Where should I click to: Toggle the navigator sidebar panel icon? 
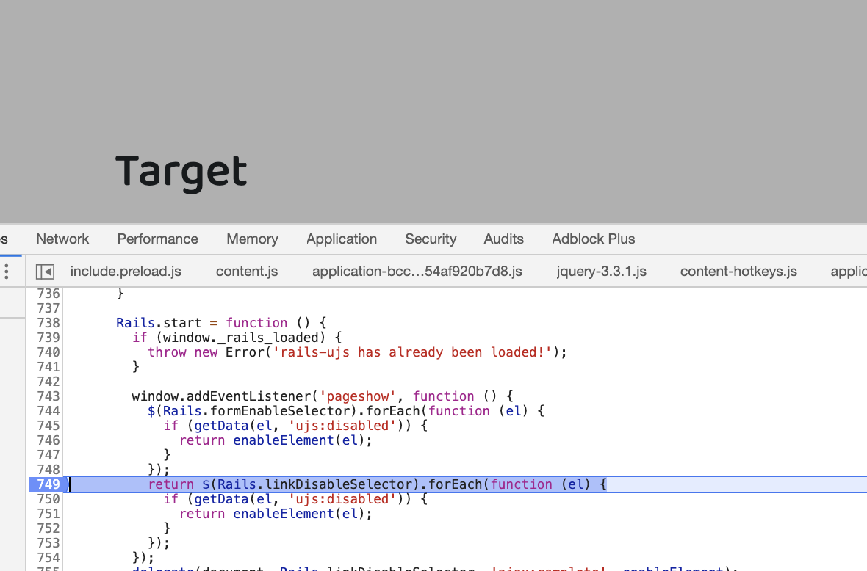(x=44, y=271)
